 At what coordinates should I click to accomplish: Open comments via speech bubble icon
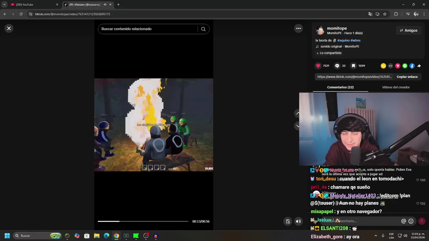pyautogui.click(x=337, y=66)
